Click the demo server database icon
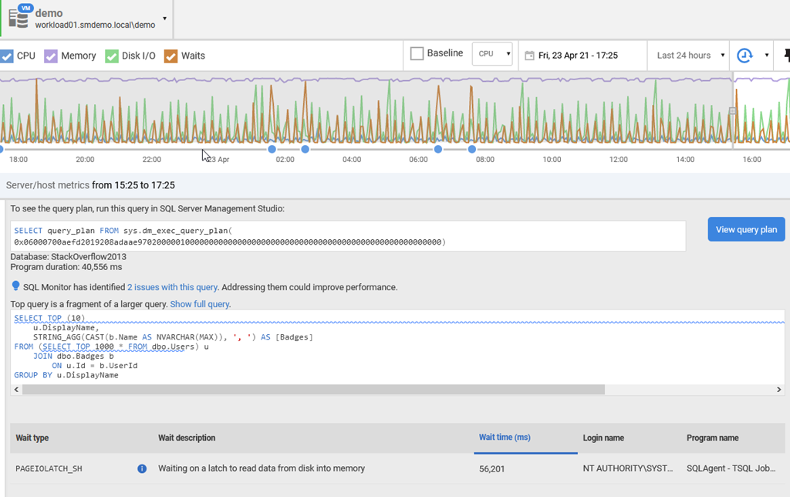 (19, 18)
